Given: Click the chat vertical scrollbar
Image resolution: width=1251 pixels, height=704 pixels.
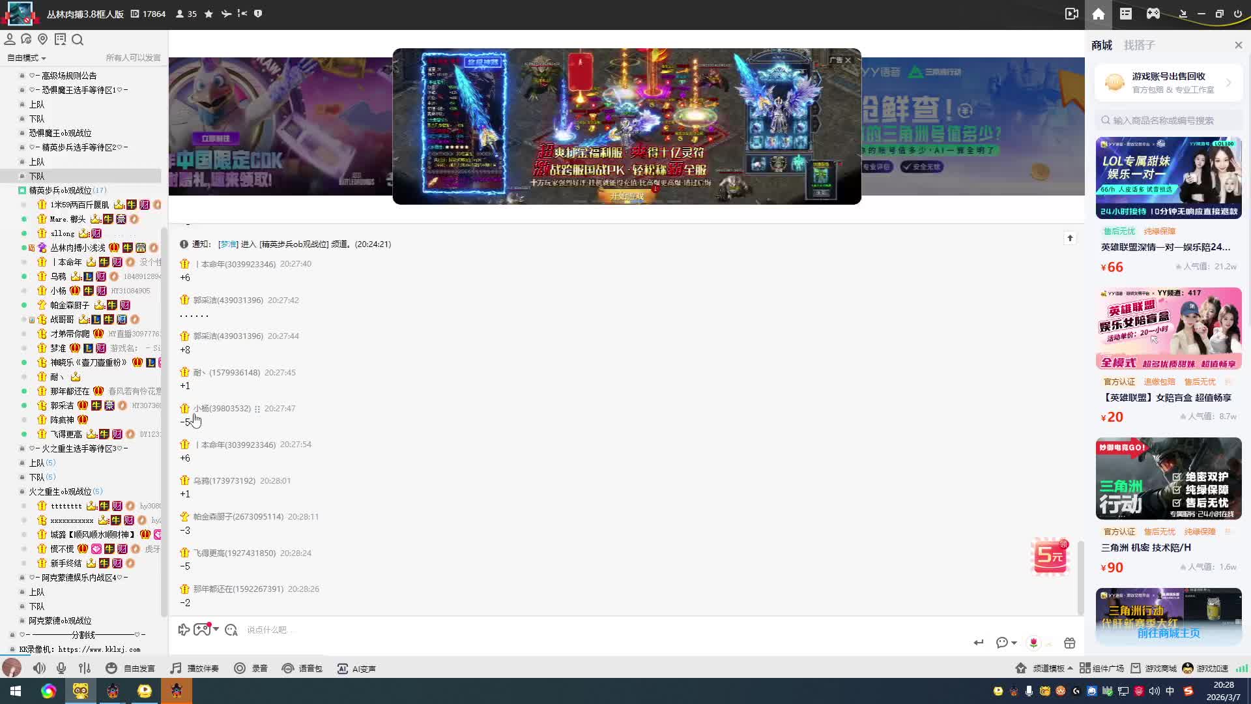Looking at the screenshot, I should tap(1080, 577).
